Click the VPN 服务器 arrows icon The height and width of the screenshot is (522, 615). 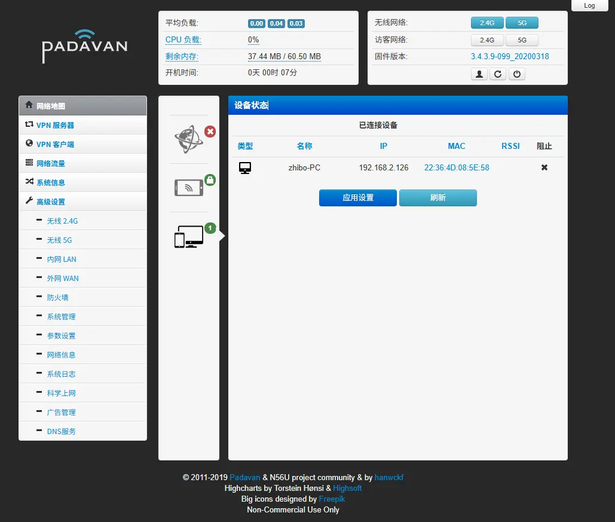[29, 124]
